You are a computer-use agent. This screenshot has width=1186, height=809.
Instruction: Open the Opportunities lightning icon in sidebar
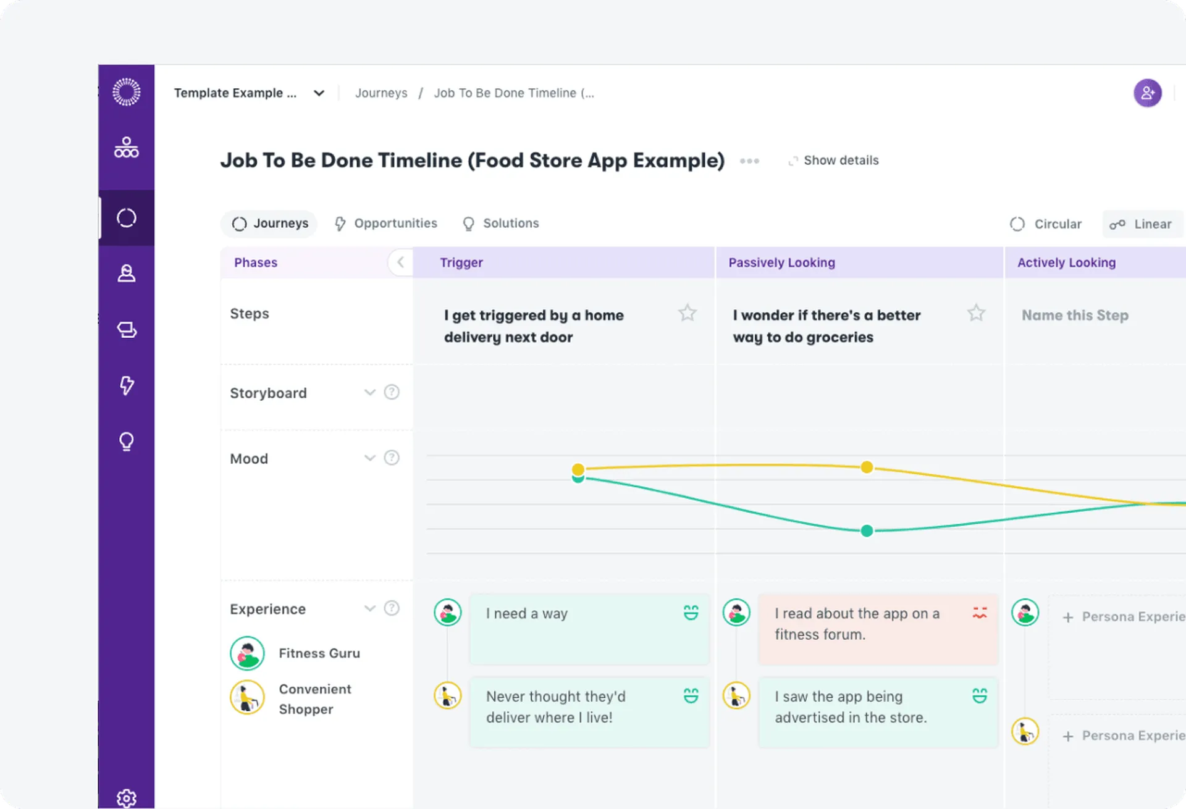coord(126,385)
